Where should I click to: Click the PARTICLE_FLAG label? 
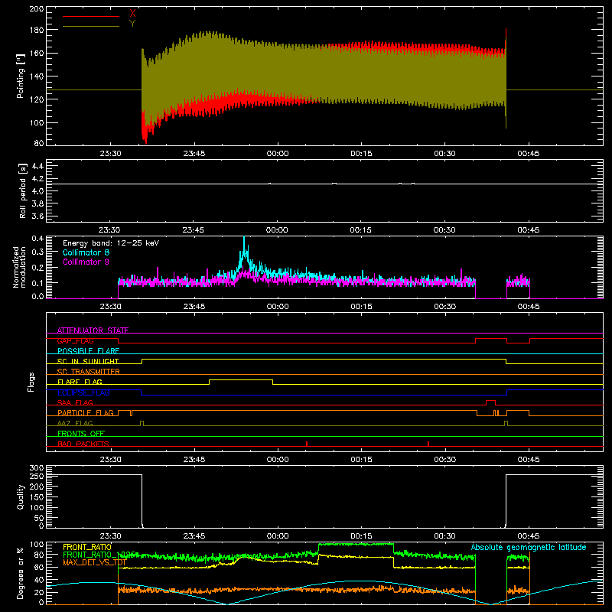(x=86, y=412)
